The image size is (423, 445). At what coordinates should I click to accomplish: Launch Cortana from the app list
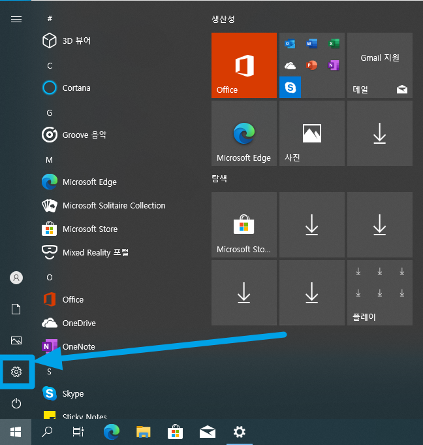pyautogui.click(x=67, y=88)
